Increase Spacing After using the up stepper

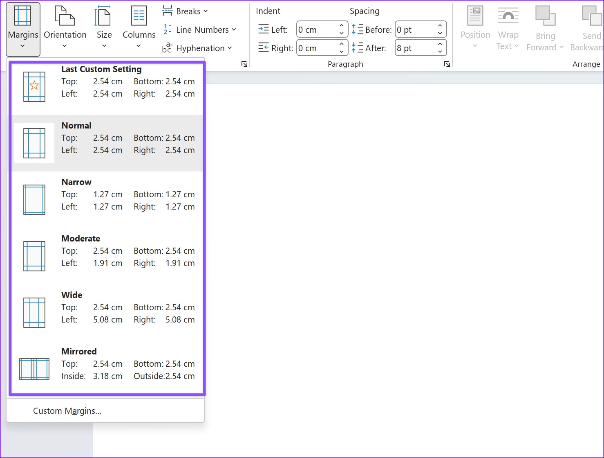[x=440, y=44]
